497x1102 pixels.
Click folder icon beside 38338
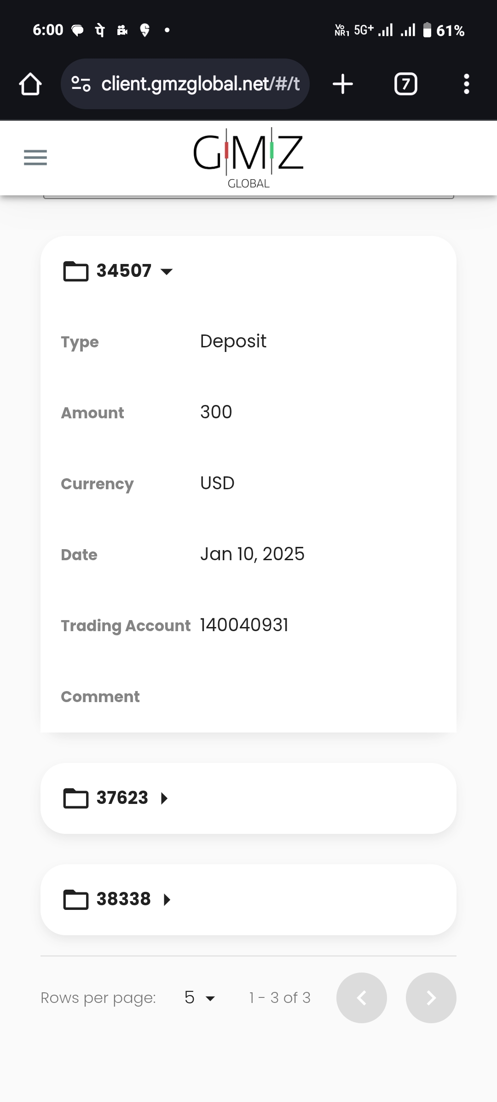coord(75,900)
